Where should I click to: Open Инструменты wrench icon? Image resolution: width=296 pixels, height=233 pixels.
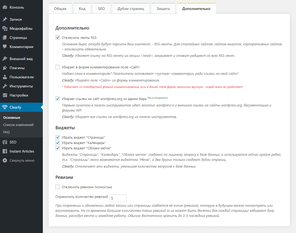coord(5,86)
